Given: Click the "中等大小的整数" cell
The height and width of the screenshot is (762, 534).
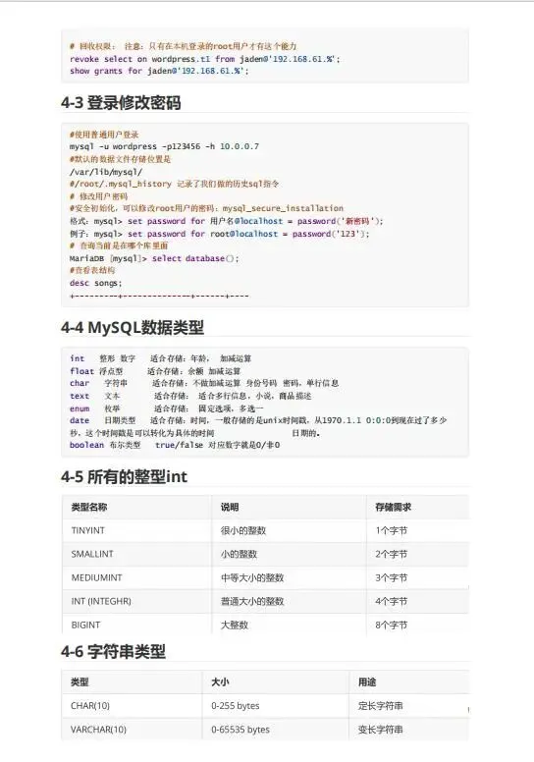Looking at the screenshot, I should (252, 577).
